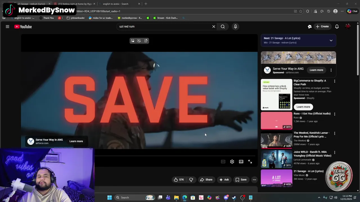Screen dimensions: 360x202
Task: Clear the YouTube search box text
Action: tap(214, 27)
